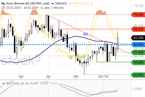The height and width of the screenshot is (97, 145).
Task: Click the Jan '24 label on the time axis
Action: click(103, 77)
